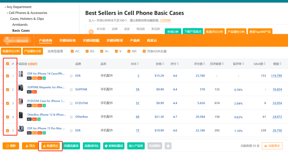
Task: Toggle the A+ filter checkbox
Action: click(102, 51)
